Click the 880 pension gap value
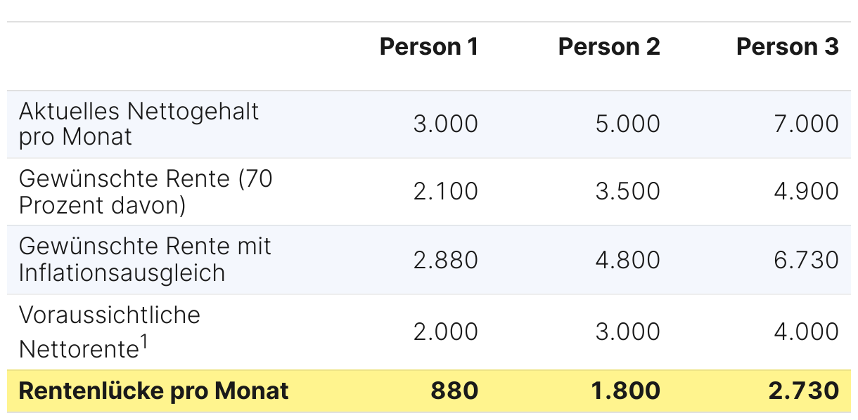The width and height of the screenshot is (858, 420). click(x=454, y=391)
